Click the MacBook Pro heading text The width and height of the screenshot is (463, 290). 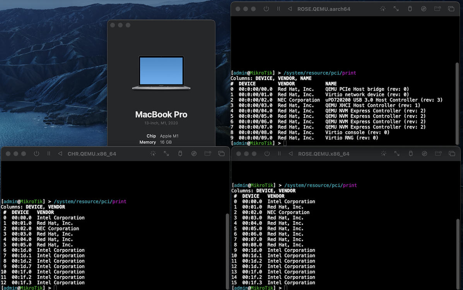pyautogui.click(x=161, y=114)
